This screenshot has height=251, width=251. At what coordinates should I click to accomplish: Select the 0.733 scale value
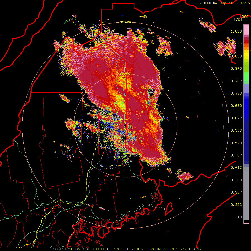(x=236, y=93)
